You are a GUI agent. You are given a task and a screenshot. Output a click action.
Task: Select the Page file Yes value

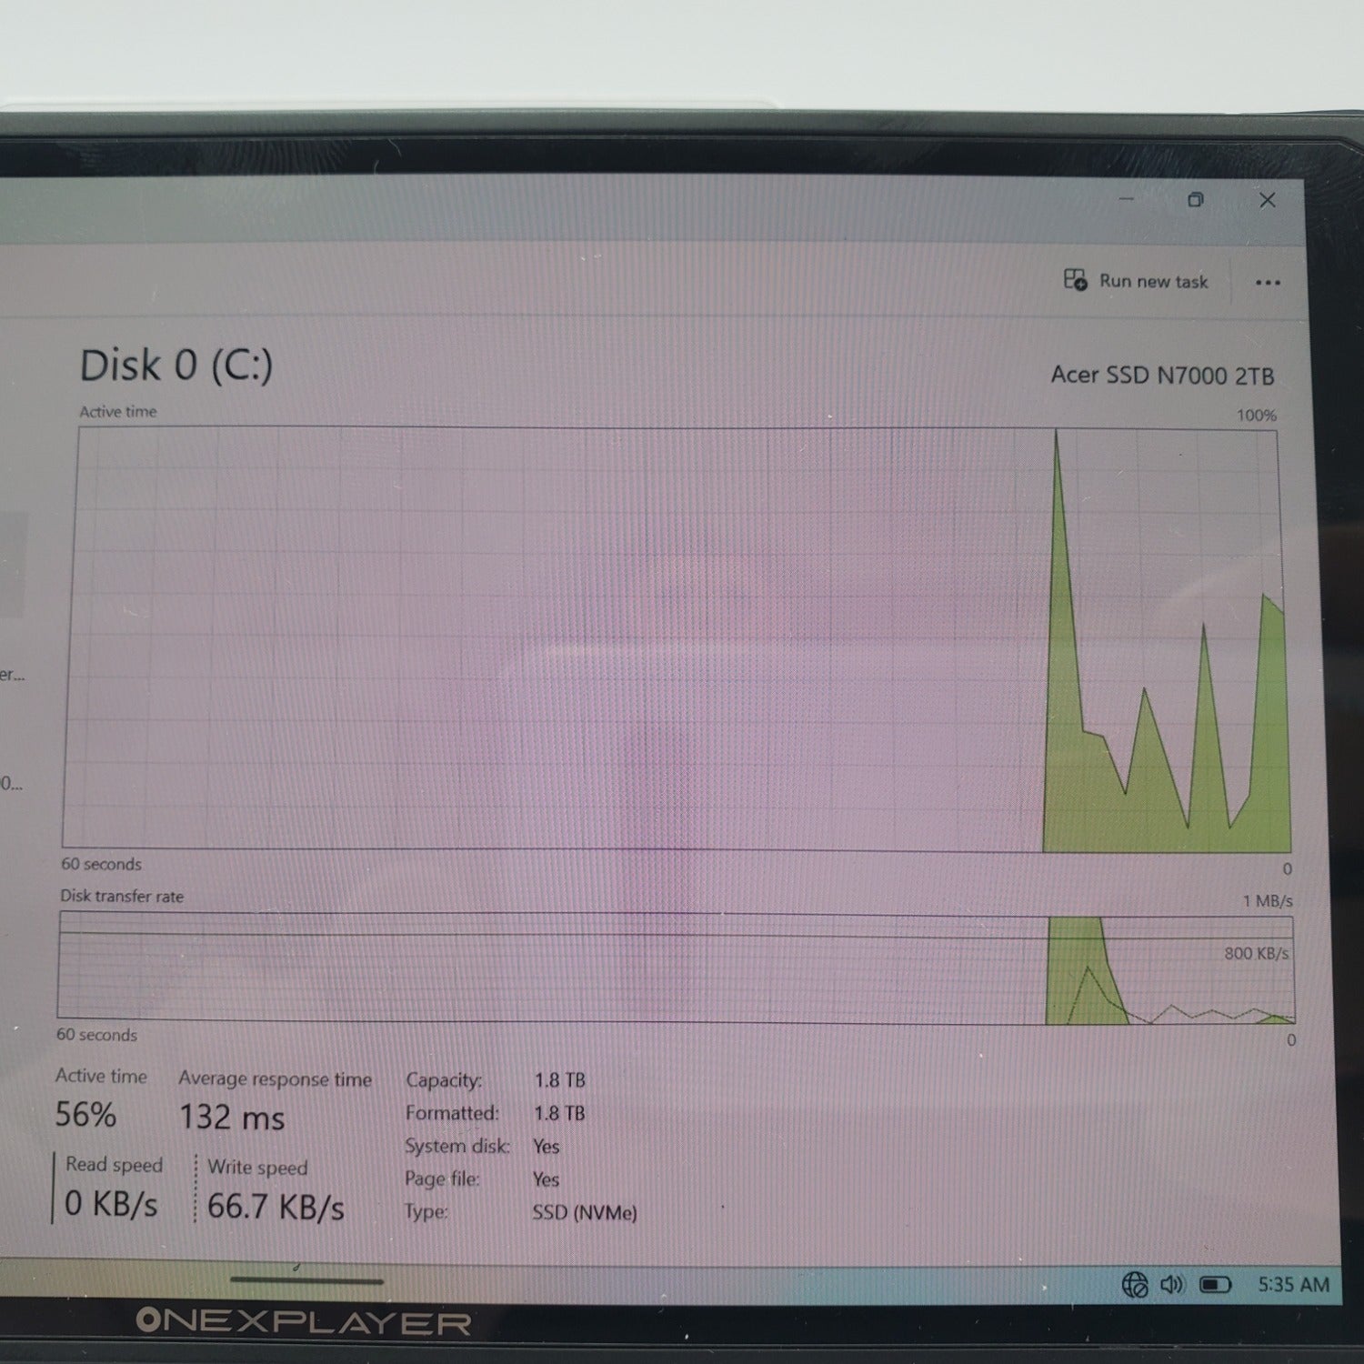point(547,1179)
